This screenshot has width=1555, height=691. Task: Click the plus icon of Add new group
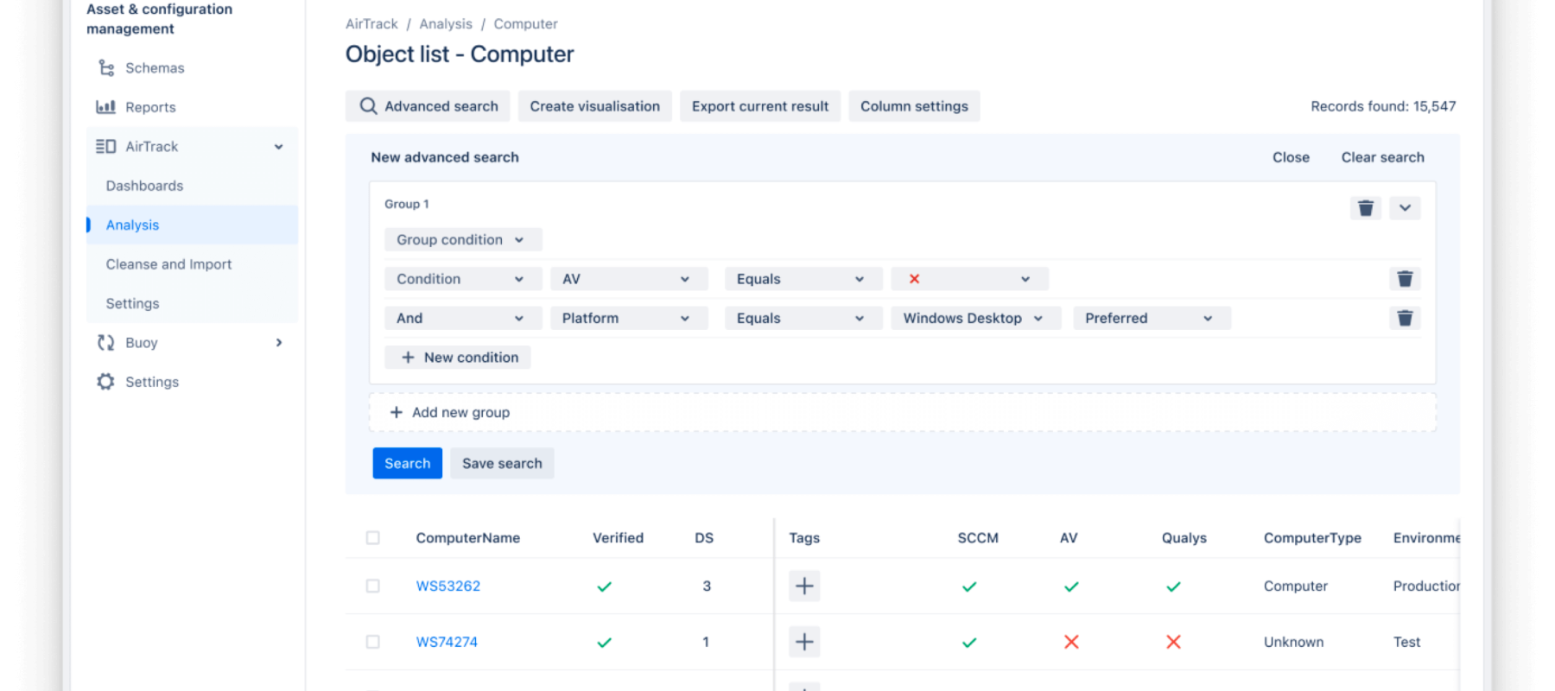pos(397,413)
